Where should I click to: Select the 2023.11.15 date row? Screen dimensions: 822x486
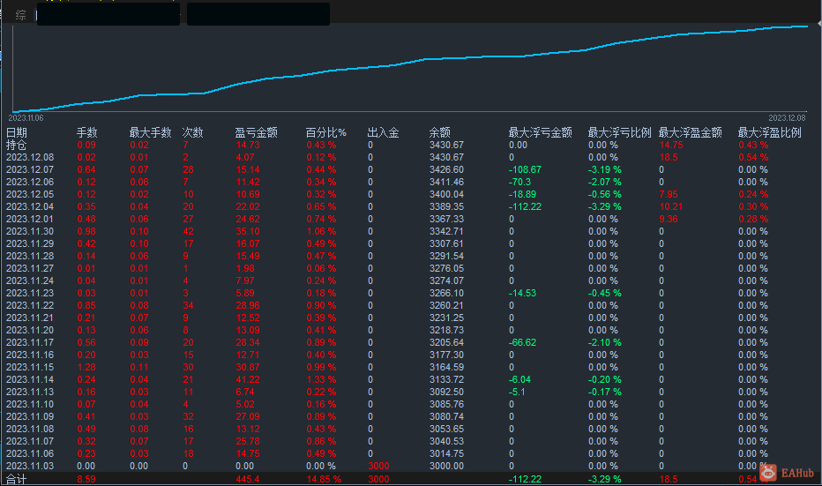30,367
